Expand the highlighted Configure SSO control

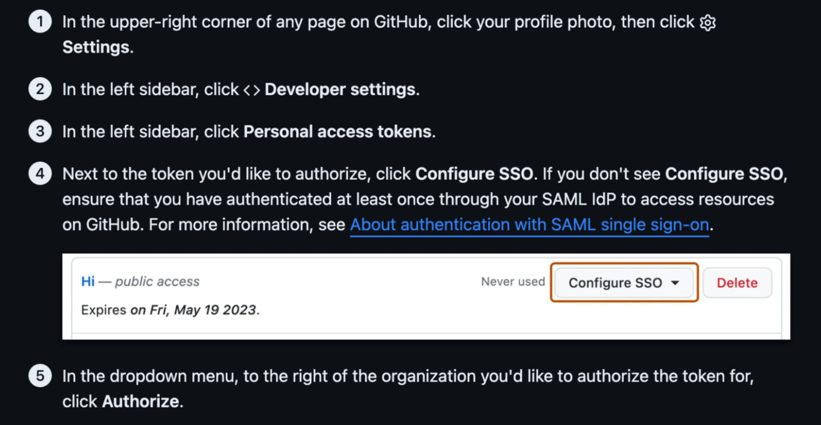pos(623,283)
